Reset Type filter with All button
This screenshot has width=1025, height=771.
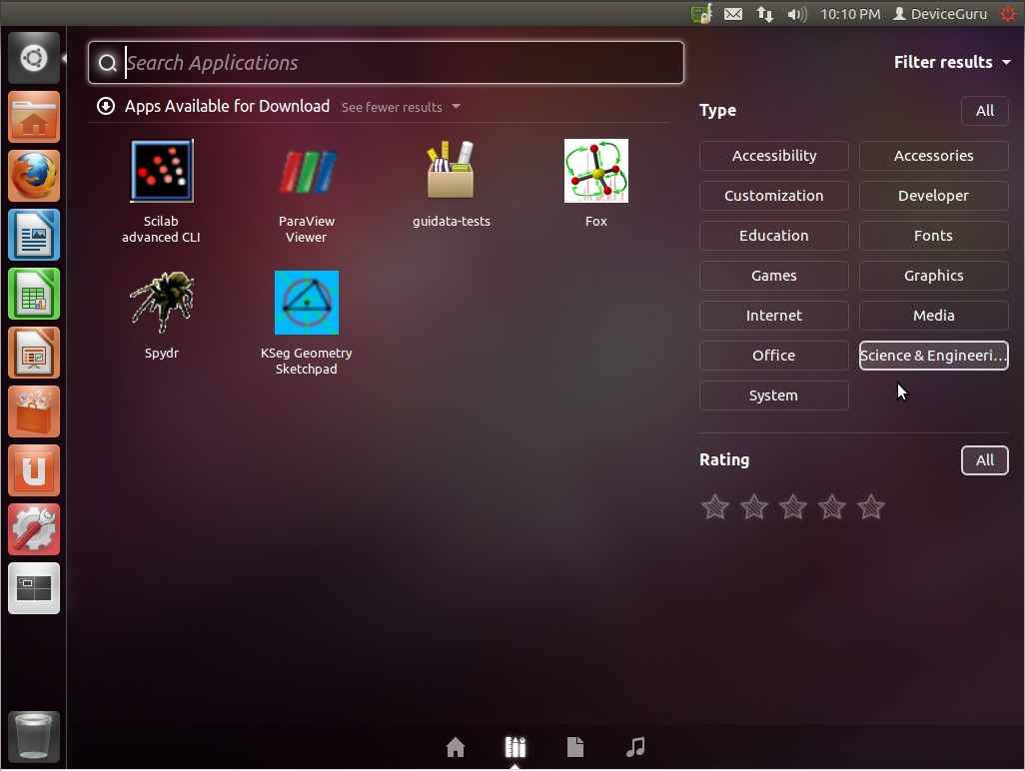984,111
